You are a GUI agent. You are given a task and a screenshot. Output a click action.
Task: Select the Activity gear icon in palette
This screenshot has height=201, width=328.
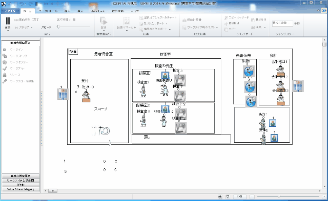5,62
